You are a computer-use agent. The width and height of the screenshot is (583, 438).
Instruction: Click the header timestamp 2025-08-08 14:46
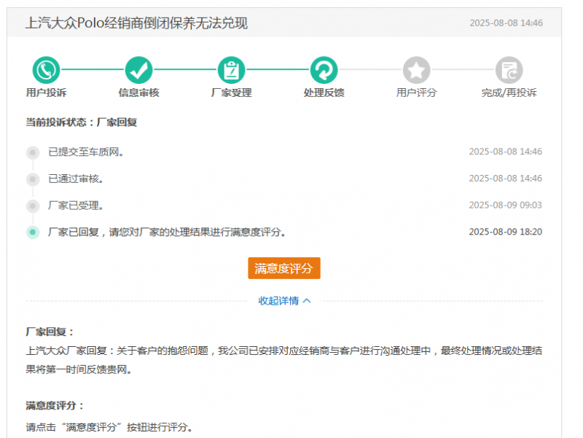506,23
